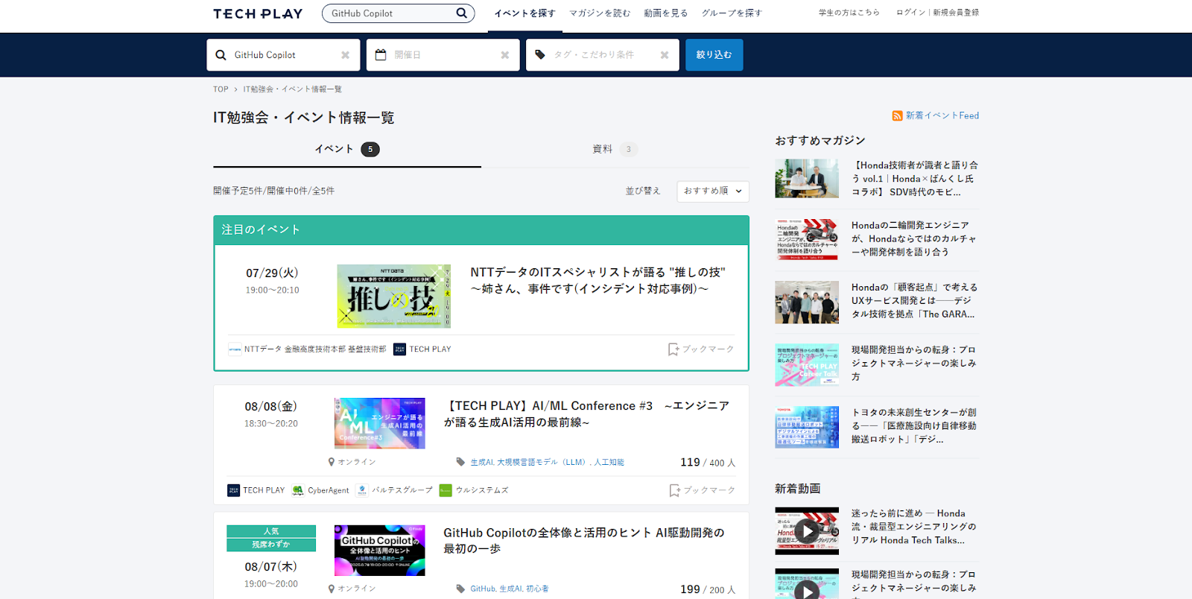This screenshot has width=1192, height=599.
Task: Click the magnifier icon in header search
Action: click(462, 13)
